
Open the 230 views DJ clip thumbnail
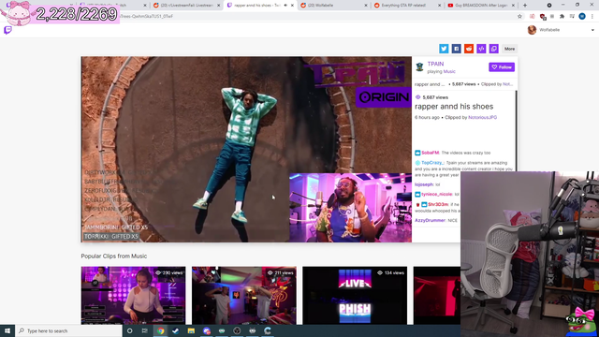pyautogui.click(x=133, y=296)
